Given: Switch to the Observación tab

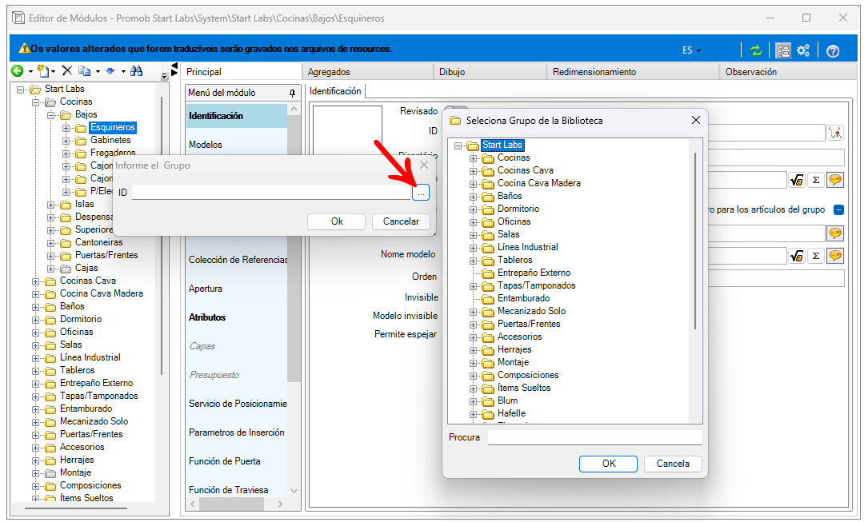Looking at the screenshot, I should pos(788,72).
